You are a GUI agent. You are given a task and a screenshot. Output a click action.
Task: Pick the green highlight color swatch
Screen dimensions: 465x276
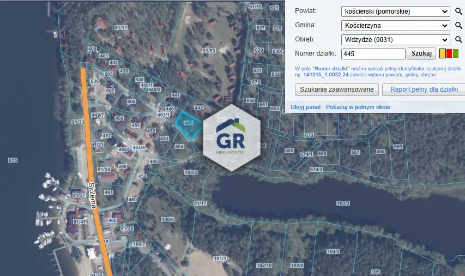[x=456, y=53]
